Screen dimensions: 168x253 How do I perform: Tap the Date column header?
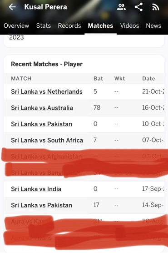pyautogui.click(x=148, y=79)
